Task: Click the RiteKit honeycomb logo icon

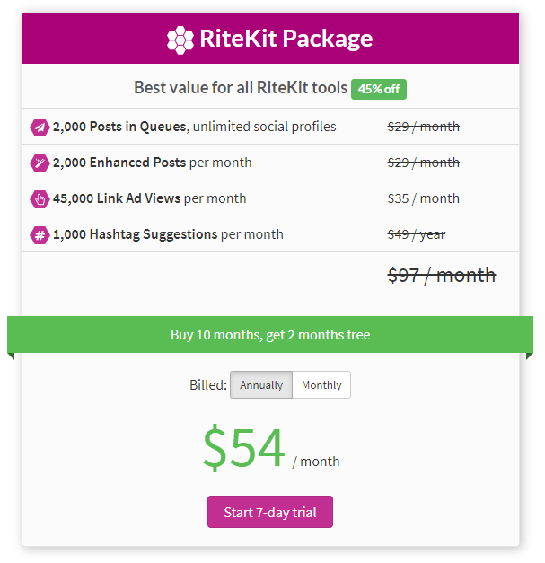Action: (x=180, y=40)
